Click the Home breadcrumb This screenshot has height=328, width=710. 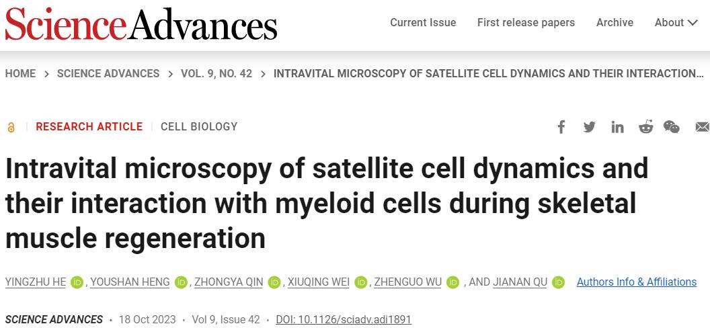[x=20, y=73]
